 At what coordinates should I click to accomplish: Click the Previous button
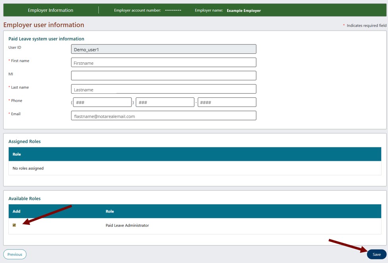click(15, 254)
